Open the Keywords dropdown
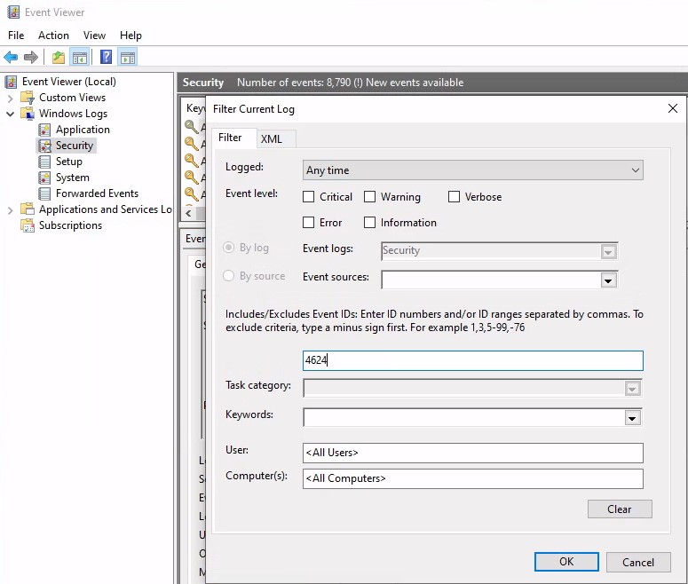The height and width of the screenshot is (584, 688). pos(632,418)
